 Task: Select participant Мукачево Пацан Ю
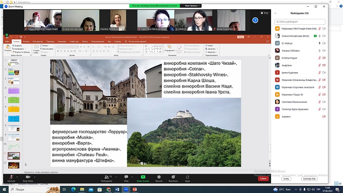click(300, 94)
